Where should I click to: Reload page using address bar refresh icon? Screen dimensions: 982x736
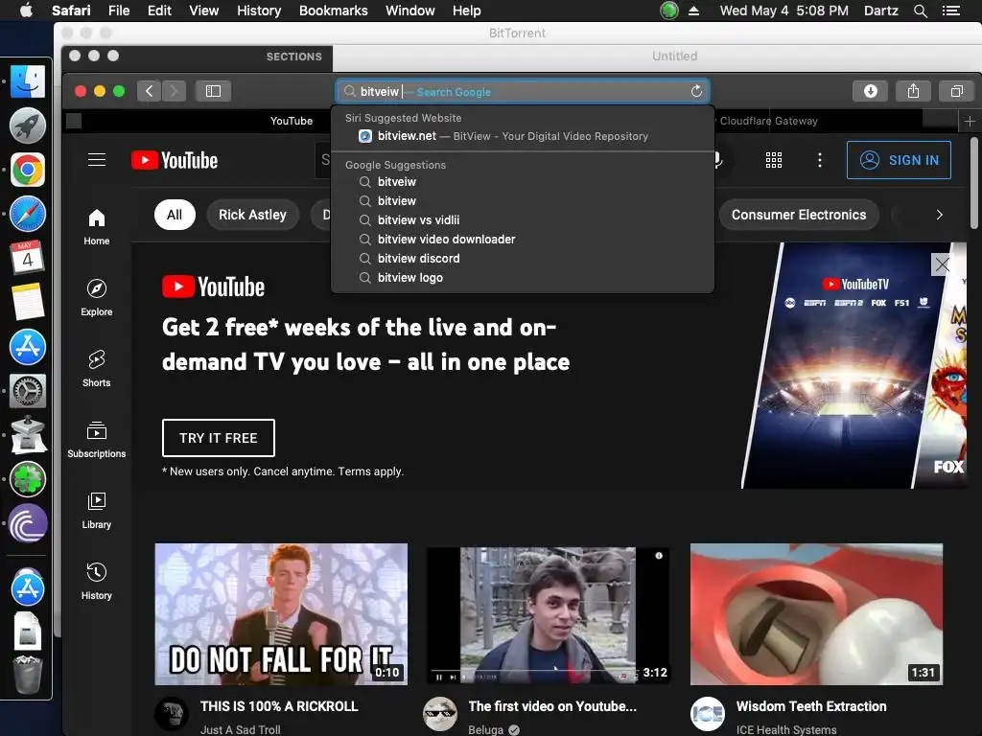pos(696,91)
